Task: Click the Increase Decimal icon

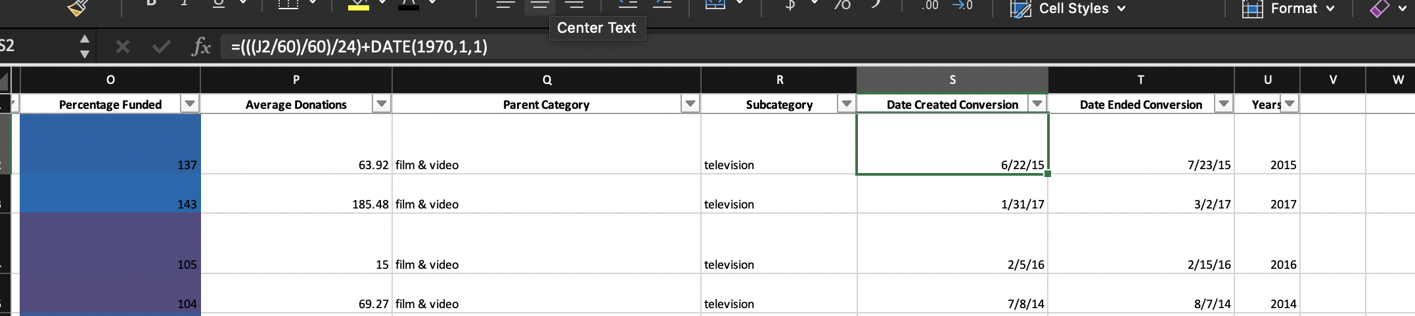Action: pyautogui.click(x=930, y=5)
